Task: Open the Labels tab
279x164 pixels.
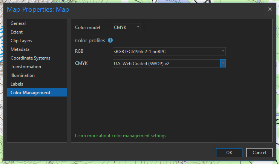Action: pyautogui.click(x=37, y=84)
